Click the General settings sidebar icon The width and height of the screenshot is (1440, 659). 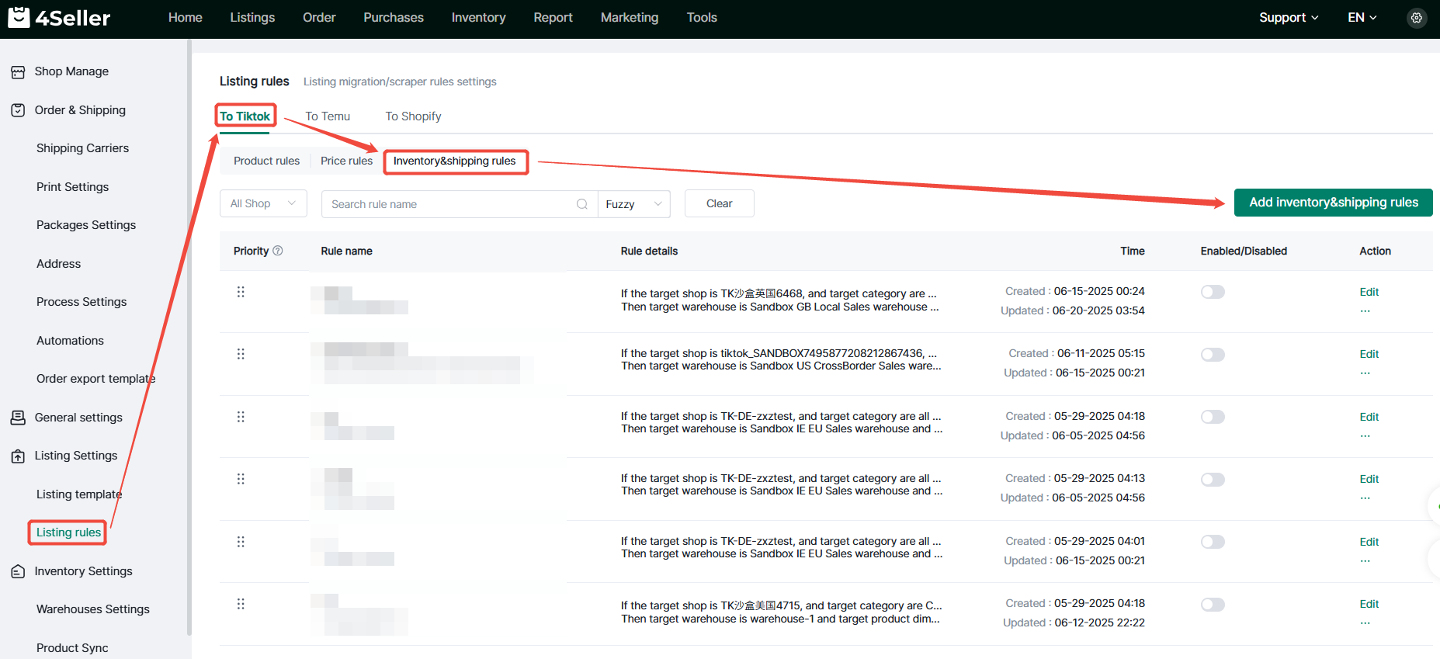(x=18, y=418)
